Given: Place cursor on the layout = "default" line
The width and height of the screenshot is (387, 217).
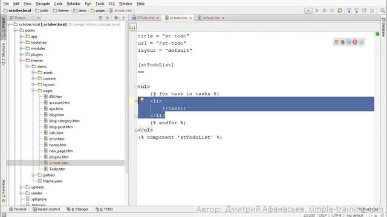Looking at the screenshot, I should click(x=165, y=51).
